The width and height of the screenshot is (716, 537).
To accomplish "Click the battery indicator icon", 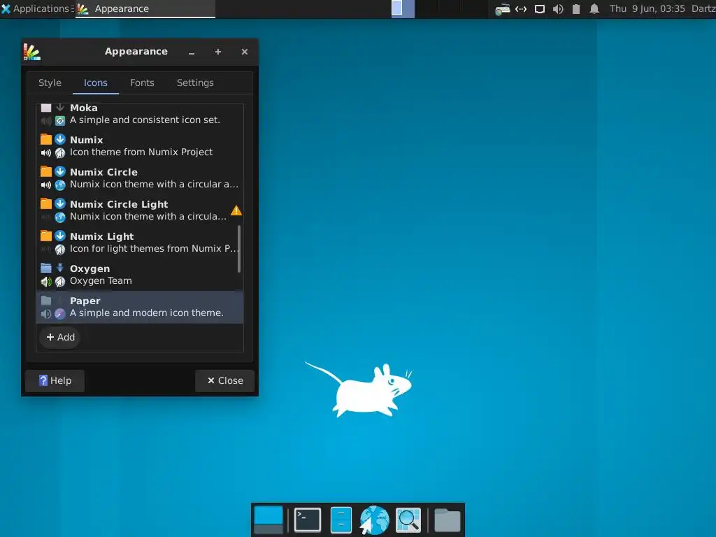I will click(576, 8).
